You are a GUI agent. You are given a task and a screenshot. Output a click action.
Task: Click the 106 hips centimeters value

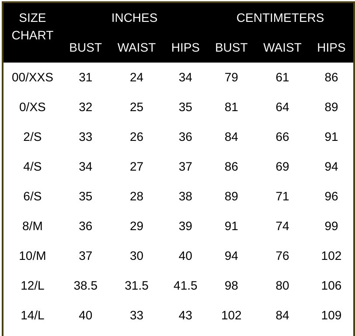[331, 286]
